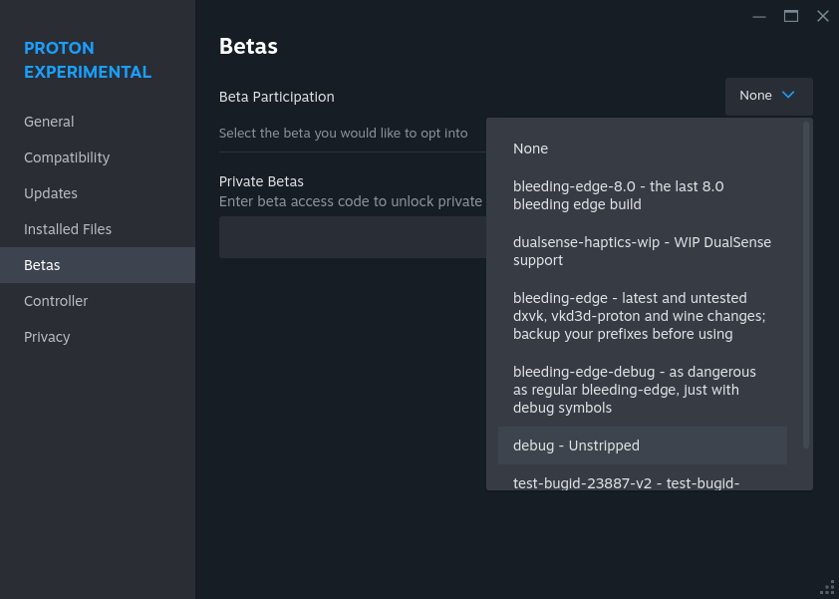Image resolution: width=839 pixels, height=599 pixels.
Task: Open the Installed Files tab
Action: click(68, 229)
